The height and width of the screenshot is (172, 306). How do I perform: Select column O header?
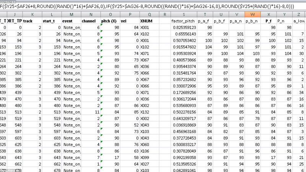pyautogui.click(x=111, y=15)
